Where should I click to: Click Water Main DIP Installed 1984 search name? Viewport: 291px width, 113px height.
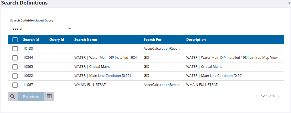[106, 58]
